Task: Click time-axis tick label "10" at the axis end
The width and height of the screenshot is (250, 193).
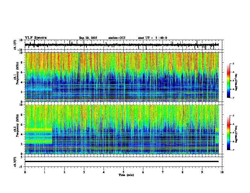Action: point(222,172)
